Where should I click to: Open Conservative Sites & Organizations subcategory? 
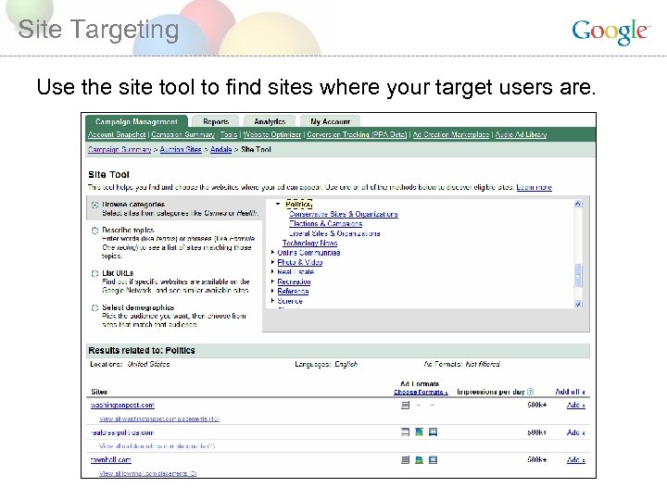[344, 214]
